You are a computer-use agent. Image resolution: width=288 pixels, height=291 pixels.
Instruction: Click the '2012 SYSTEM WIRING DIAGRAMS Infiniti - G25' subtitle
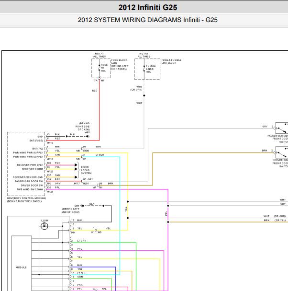(x=148, y=20)
